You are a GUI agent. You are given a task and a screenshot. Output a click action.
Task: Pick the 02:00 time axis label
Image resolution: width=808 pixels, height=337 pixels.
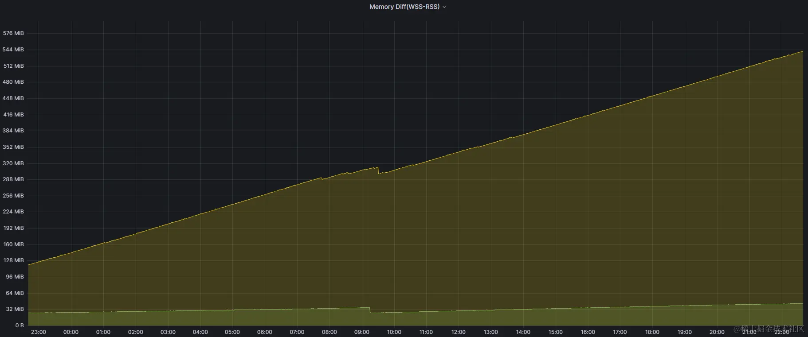136,332
